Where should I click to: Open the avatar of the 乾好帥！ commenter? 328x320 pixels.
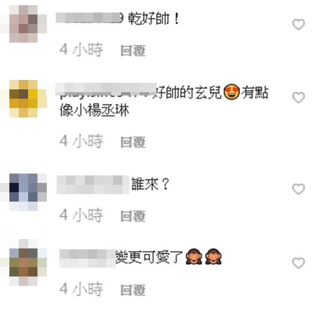[23, 24]
